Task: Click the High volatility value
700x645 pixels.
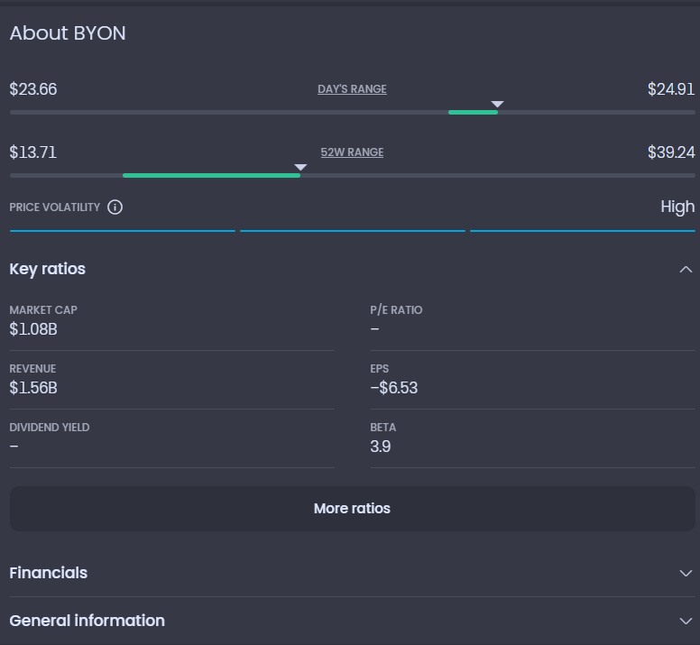Action: pos(677,207)
